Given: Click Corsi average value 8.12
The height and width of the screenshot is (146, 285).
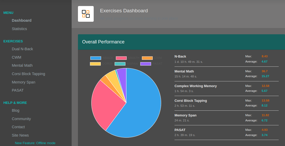Looking at the screenshot, I should click(265, 106).
